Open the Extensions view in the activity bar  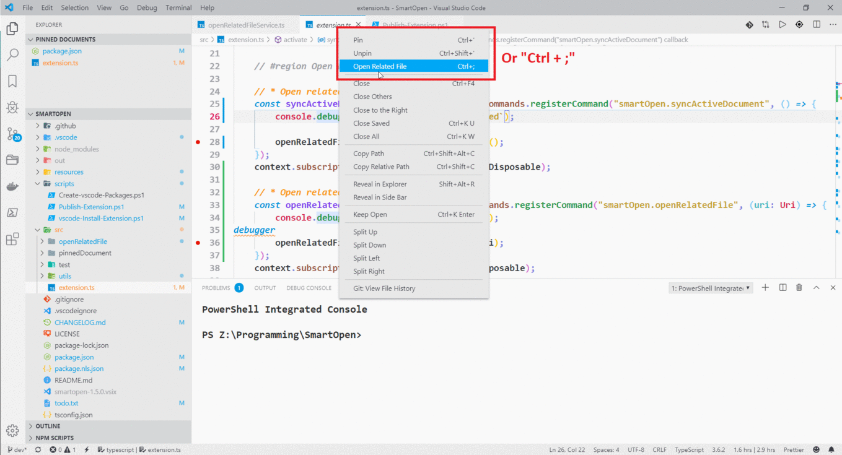tap(12, 239)
